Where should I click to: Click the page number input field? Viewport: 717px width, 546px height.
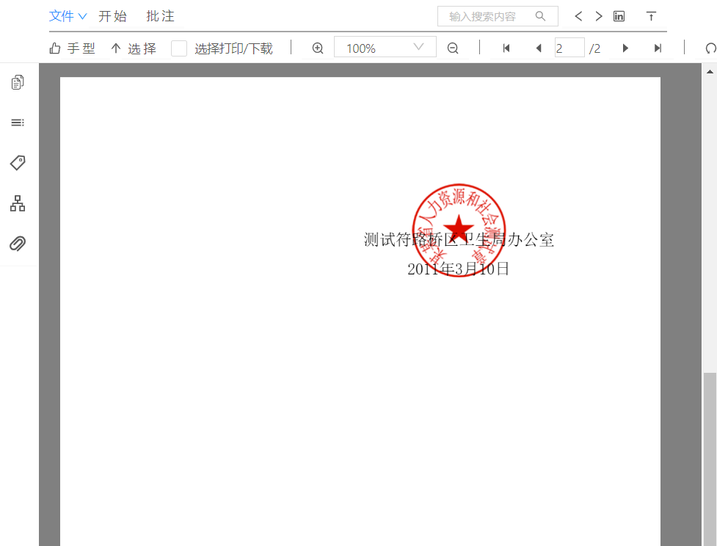coord(569,48)
